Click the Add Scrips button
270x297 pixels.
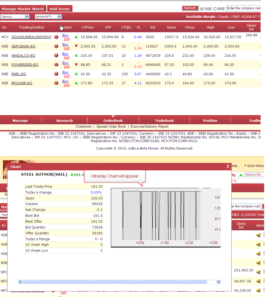(60, 8)
